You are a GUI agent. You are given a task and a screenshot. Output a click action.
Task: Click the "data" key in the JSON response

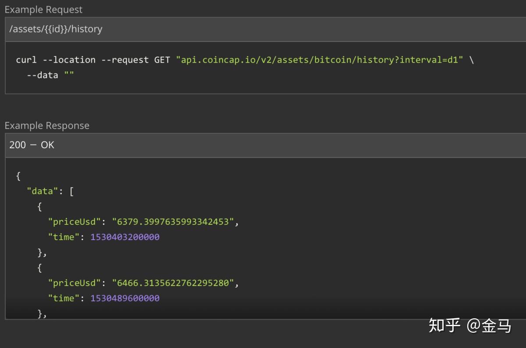coord(43,191)
